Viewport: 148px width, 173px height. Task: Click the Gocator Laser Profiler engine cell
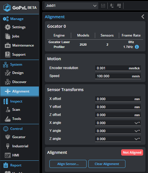click(59, 45)
